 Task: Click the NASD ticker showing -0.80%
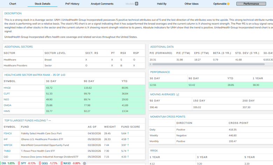point(72,163)
